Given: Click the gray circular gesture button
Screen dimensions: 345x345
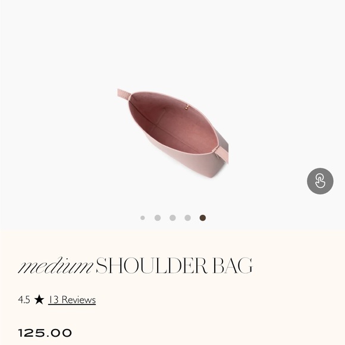Looking at the screenshot, I should 320,181.
